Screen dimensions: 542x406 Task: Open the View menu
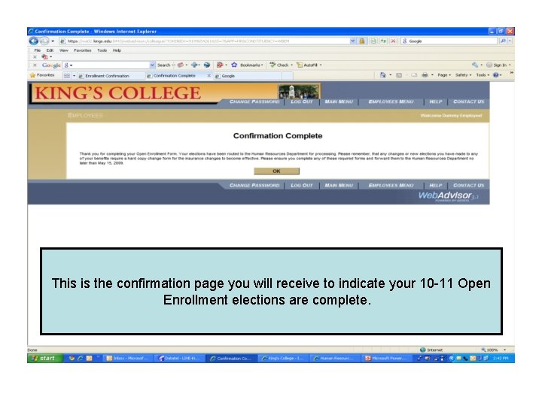64,50
